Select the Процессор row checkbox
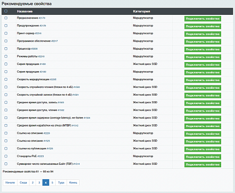The image size is (235, 193). tap(6, 49)
